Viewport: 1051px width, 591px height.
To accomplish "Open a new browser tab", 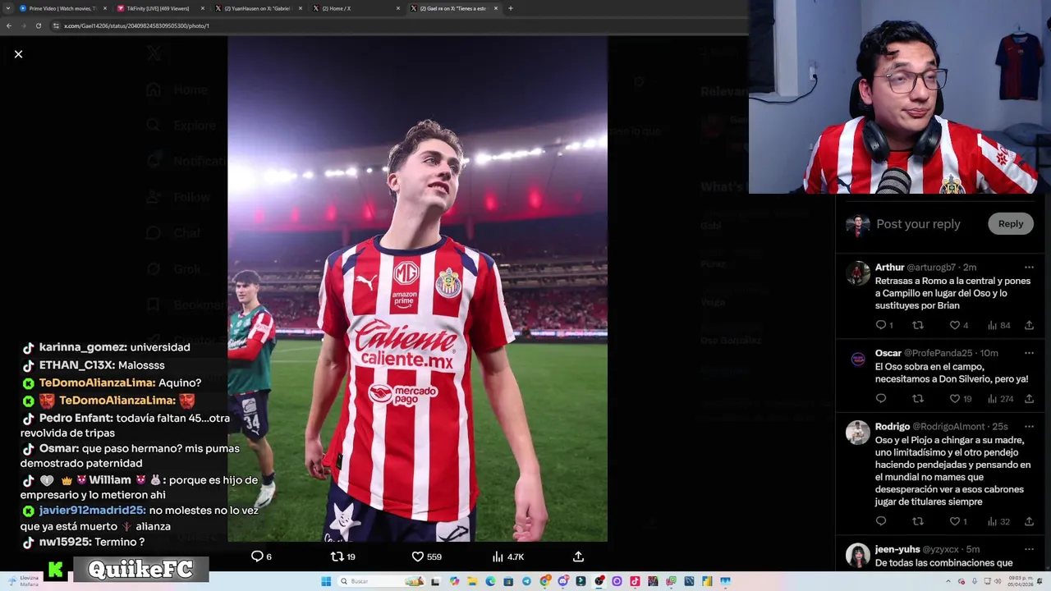I will [511, 8].
